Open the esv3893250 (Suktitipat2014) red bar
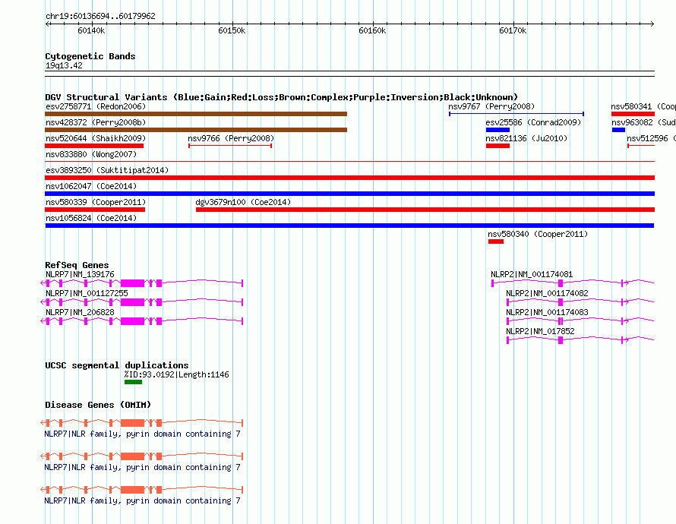The image size is (676, 524). pyautogui.click(x=350, y=178)
